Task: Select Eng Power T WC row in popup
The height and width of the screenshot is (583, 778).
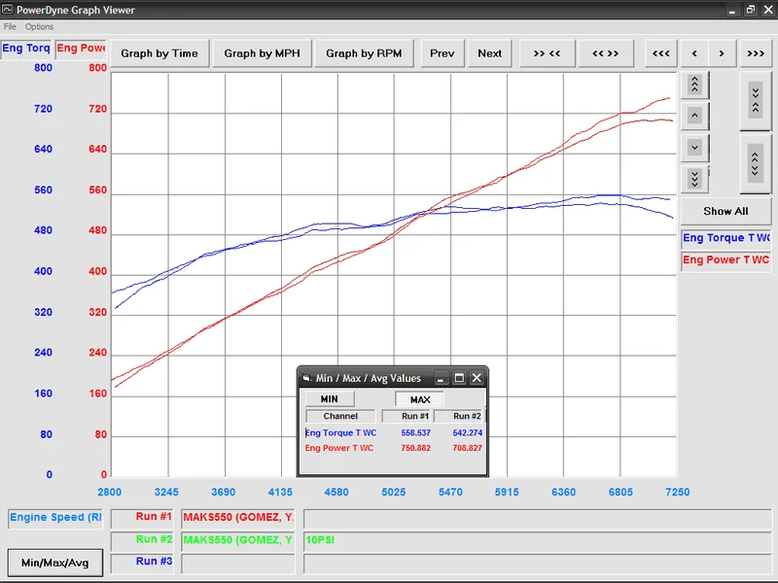Action: point(339,448)
